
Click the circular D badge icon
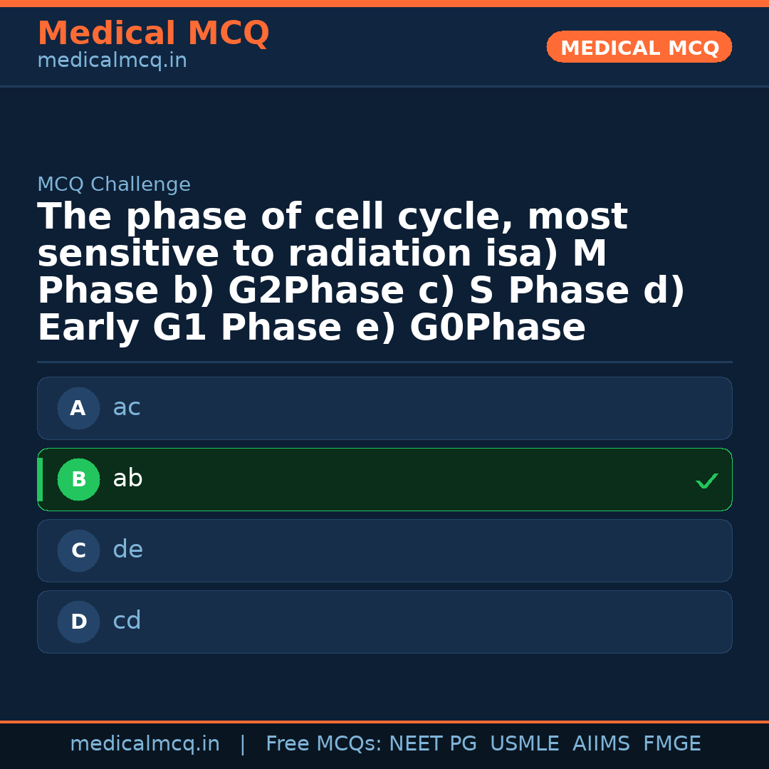78,622
